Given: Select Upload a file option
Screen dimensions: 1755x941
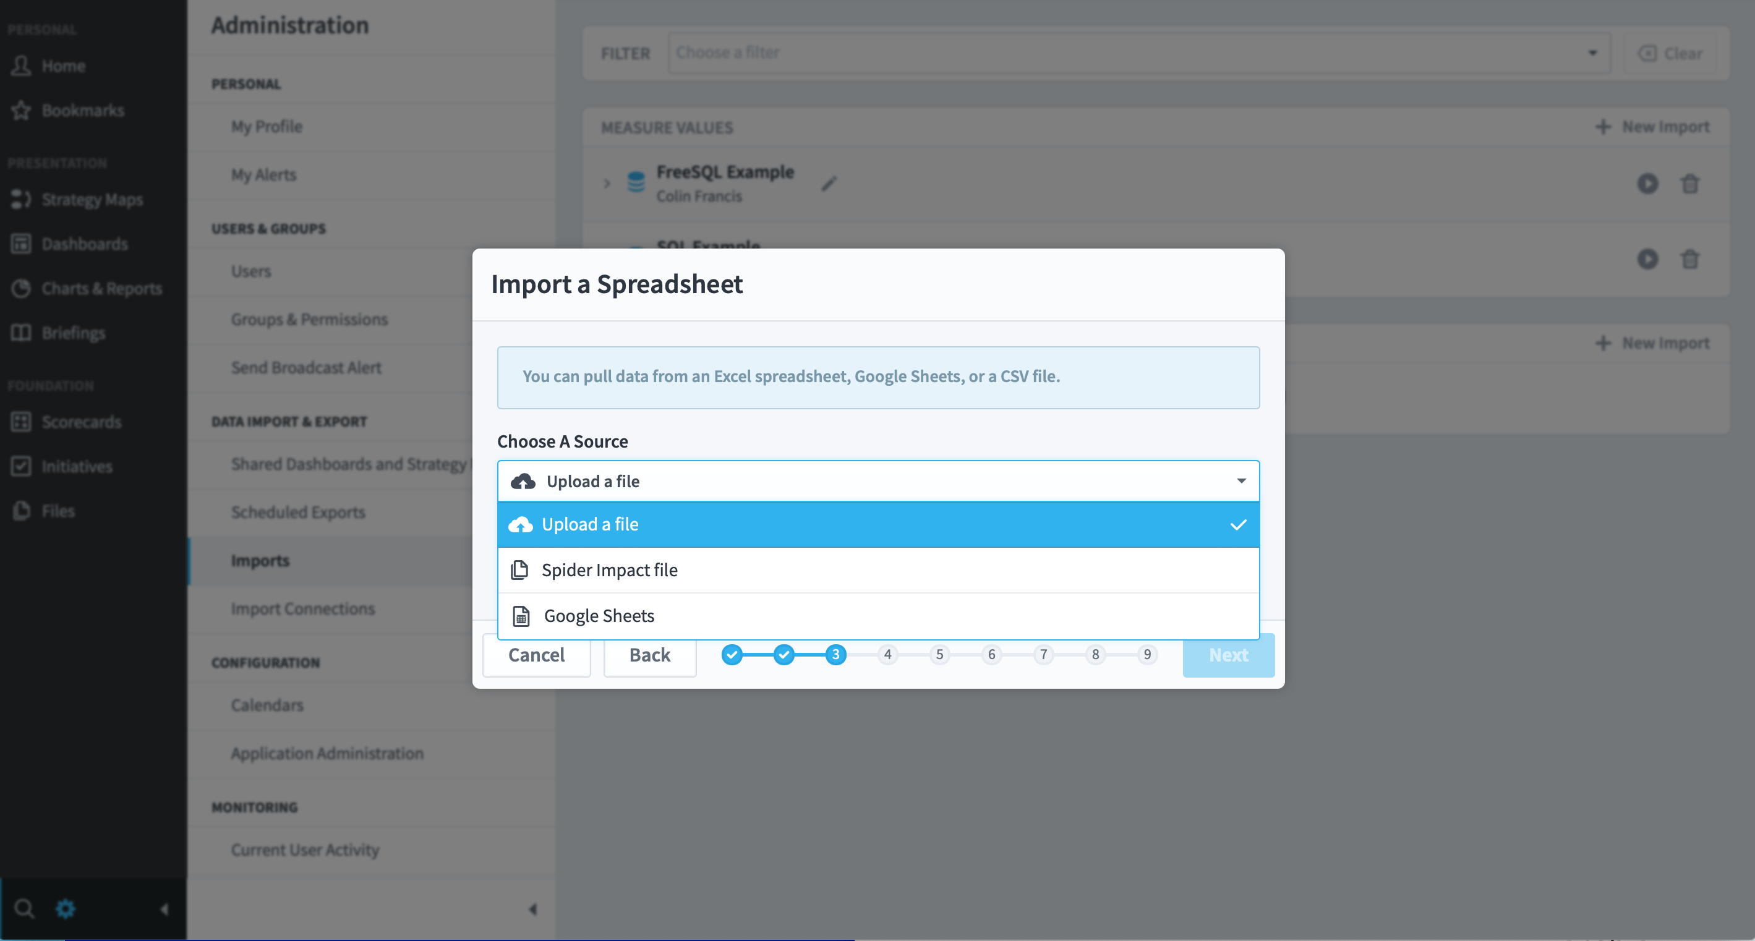Looking at the screenshot, I should pyautogui.click(x=878, y=525).
